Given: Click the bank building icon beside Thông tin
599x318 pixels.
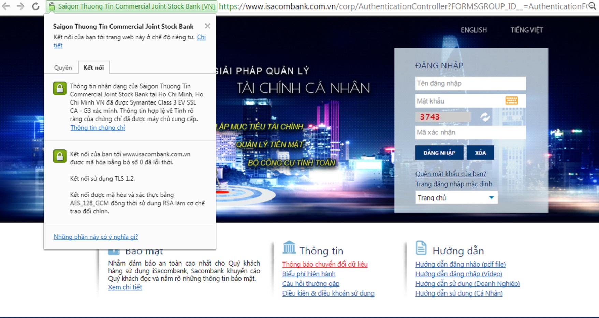Looking at the screenshot, I should tap(289, 248).
